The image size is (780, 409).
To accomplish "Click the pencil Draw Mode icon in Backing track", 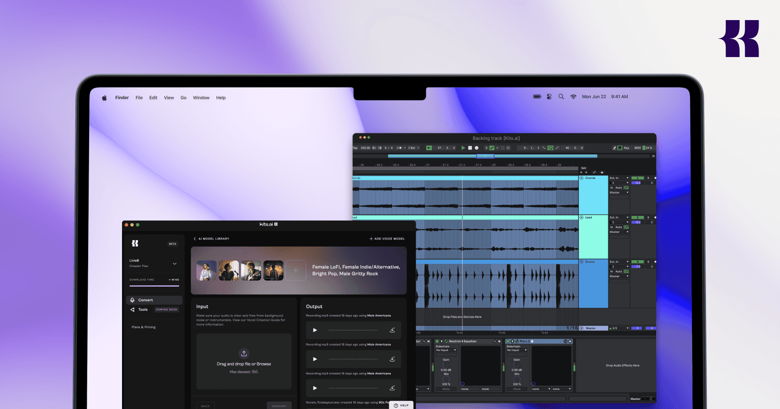I will (x=615, y=148).
